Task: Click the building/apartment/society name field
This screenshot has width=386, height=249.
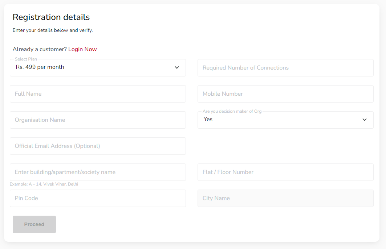Action: 98,172
